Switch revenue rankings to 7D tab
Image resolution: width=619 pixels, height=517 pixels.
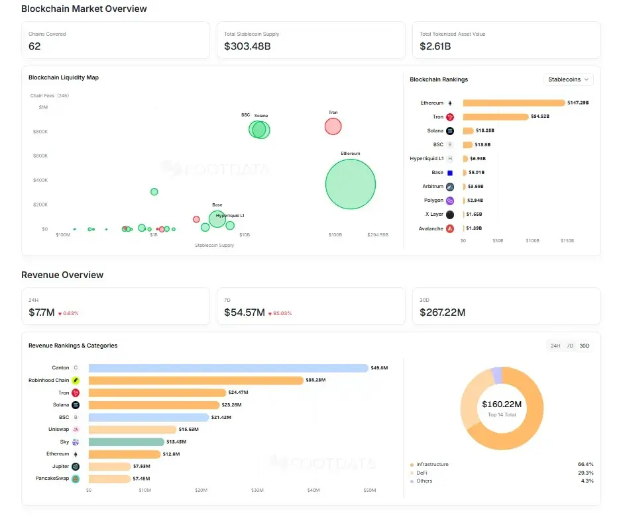tap(570, 346)
